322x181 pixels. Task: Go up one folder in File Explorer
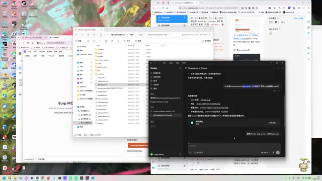[89, 35]
